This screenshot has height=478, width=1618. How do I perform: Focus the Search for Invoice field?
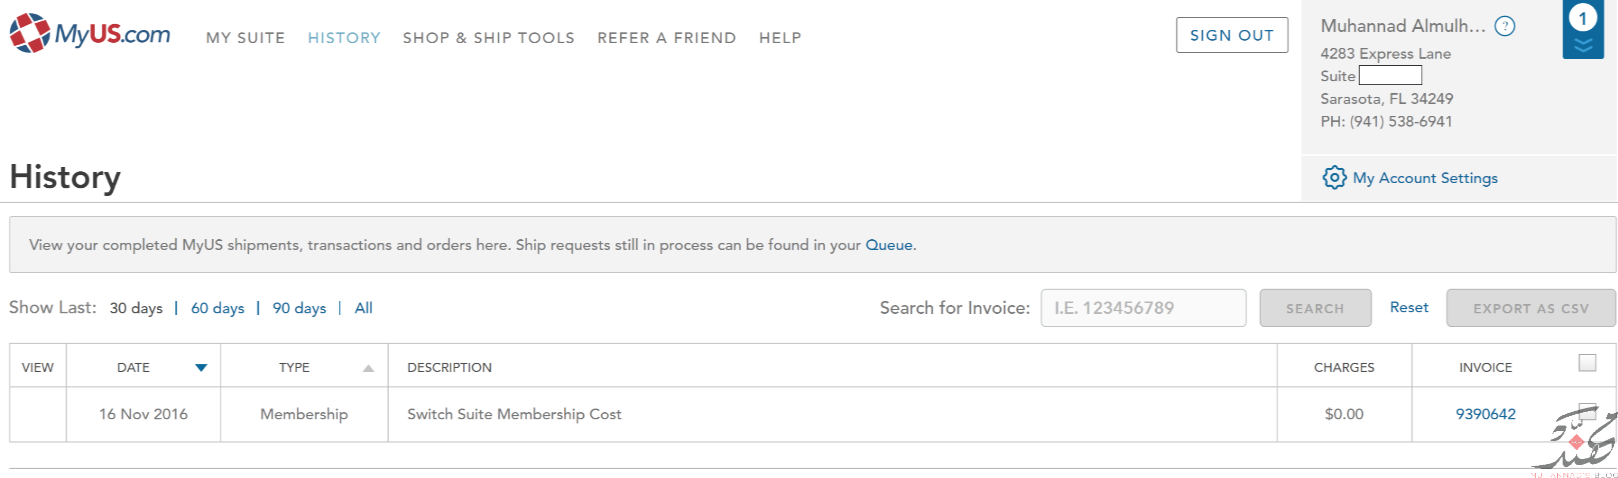(1143, 308)
